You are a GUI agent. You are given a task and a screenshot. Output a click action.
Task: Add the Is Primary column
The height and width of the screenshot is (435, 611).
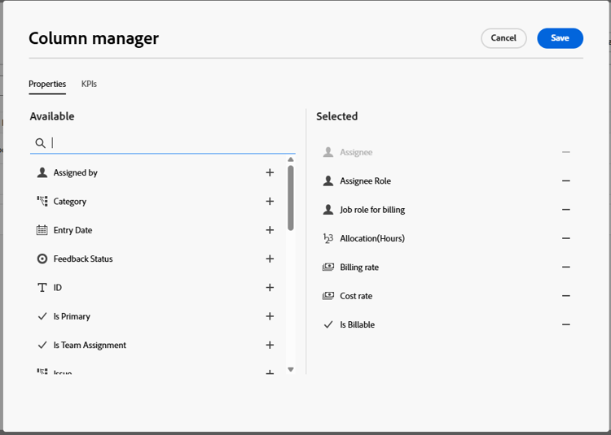pyautogui.click(x=270, y=316)
